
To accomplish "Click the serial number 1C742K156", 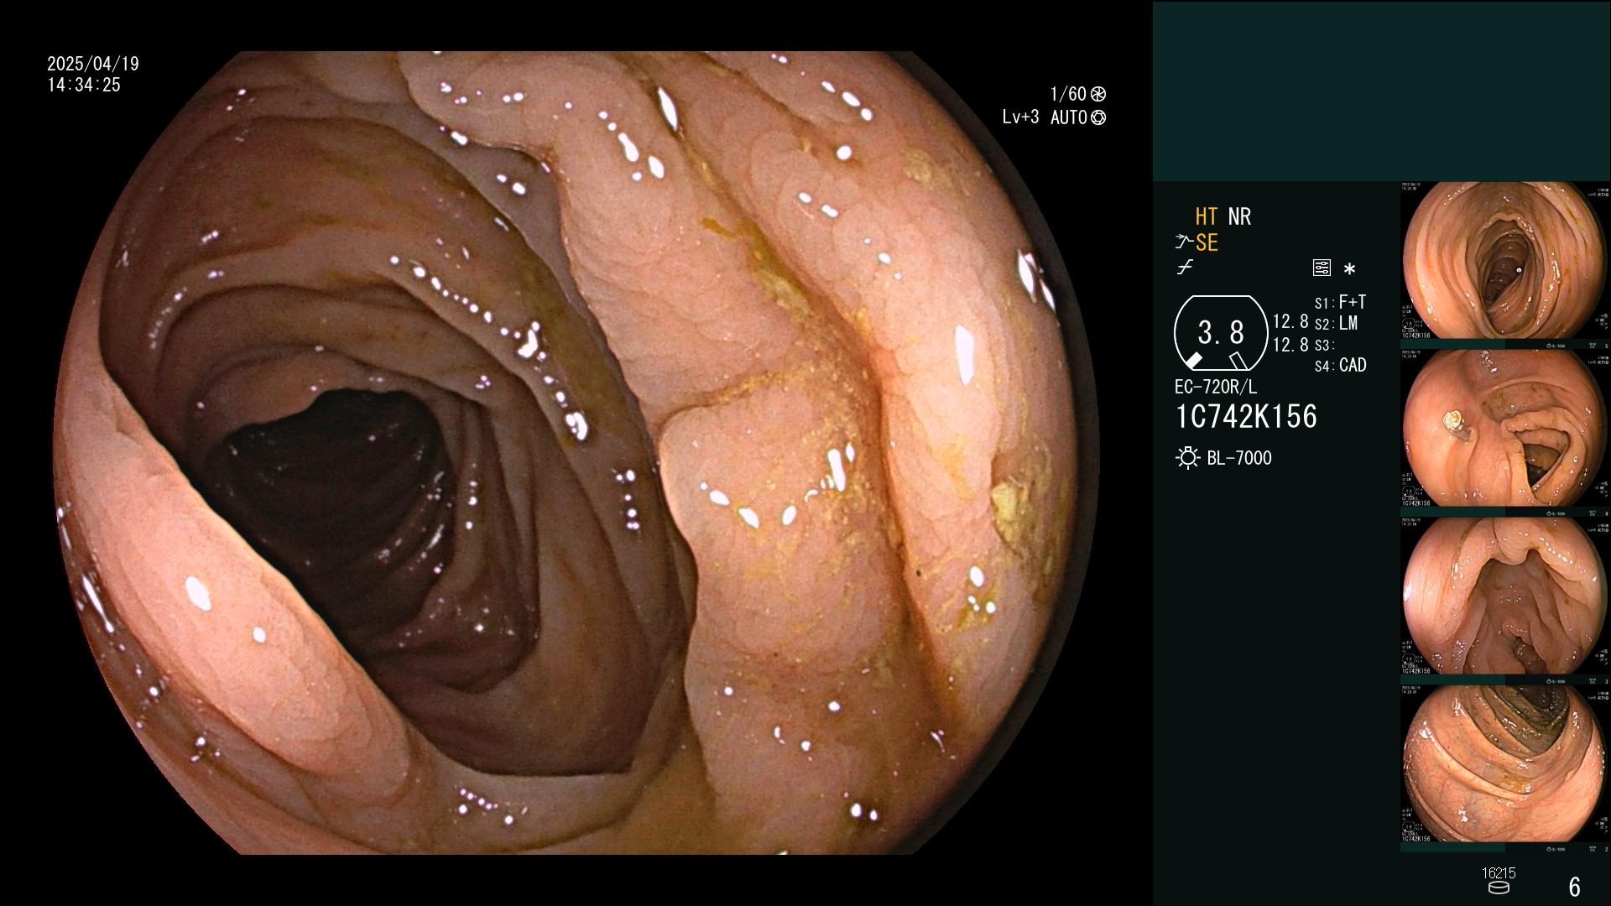I will 1246,417.
